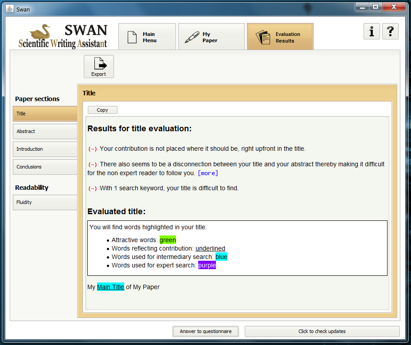Click "You will find words highlighted" text

point(148,227)
